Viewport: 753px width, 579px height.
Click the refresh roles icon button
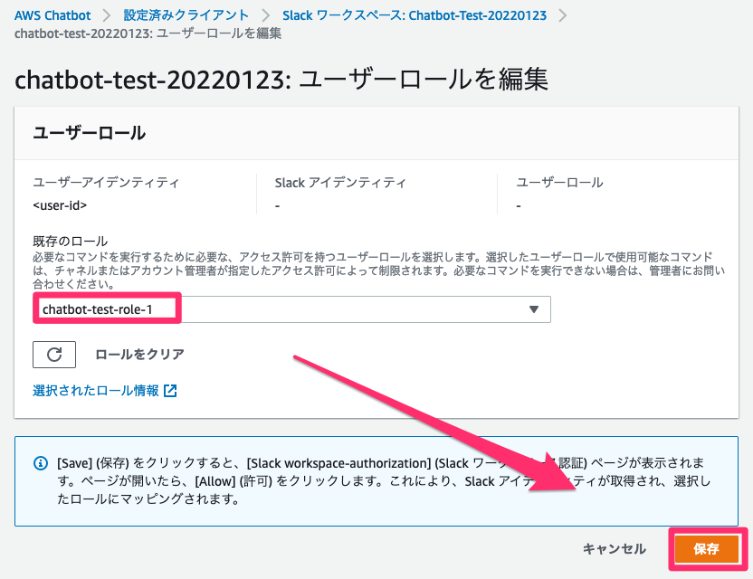point(54,355)
